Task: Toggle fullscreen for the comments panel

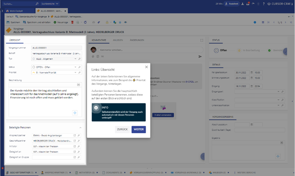Action: tap(201, 40)
